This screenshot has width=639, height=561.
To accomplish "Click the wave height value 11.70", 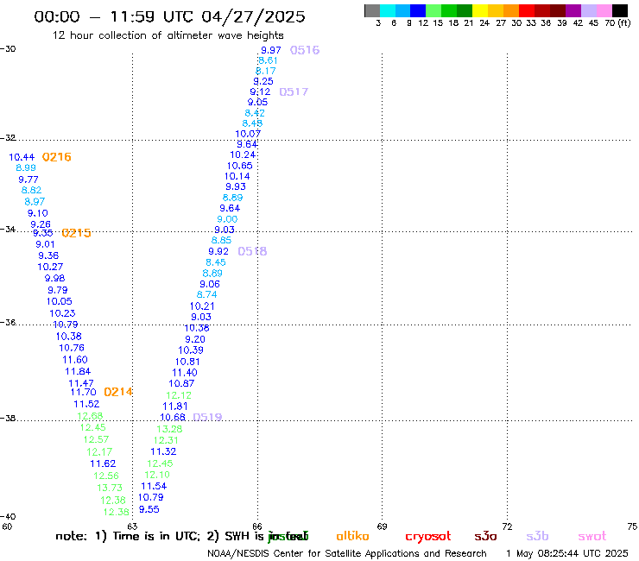I will click(x=84, y=392).
